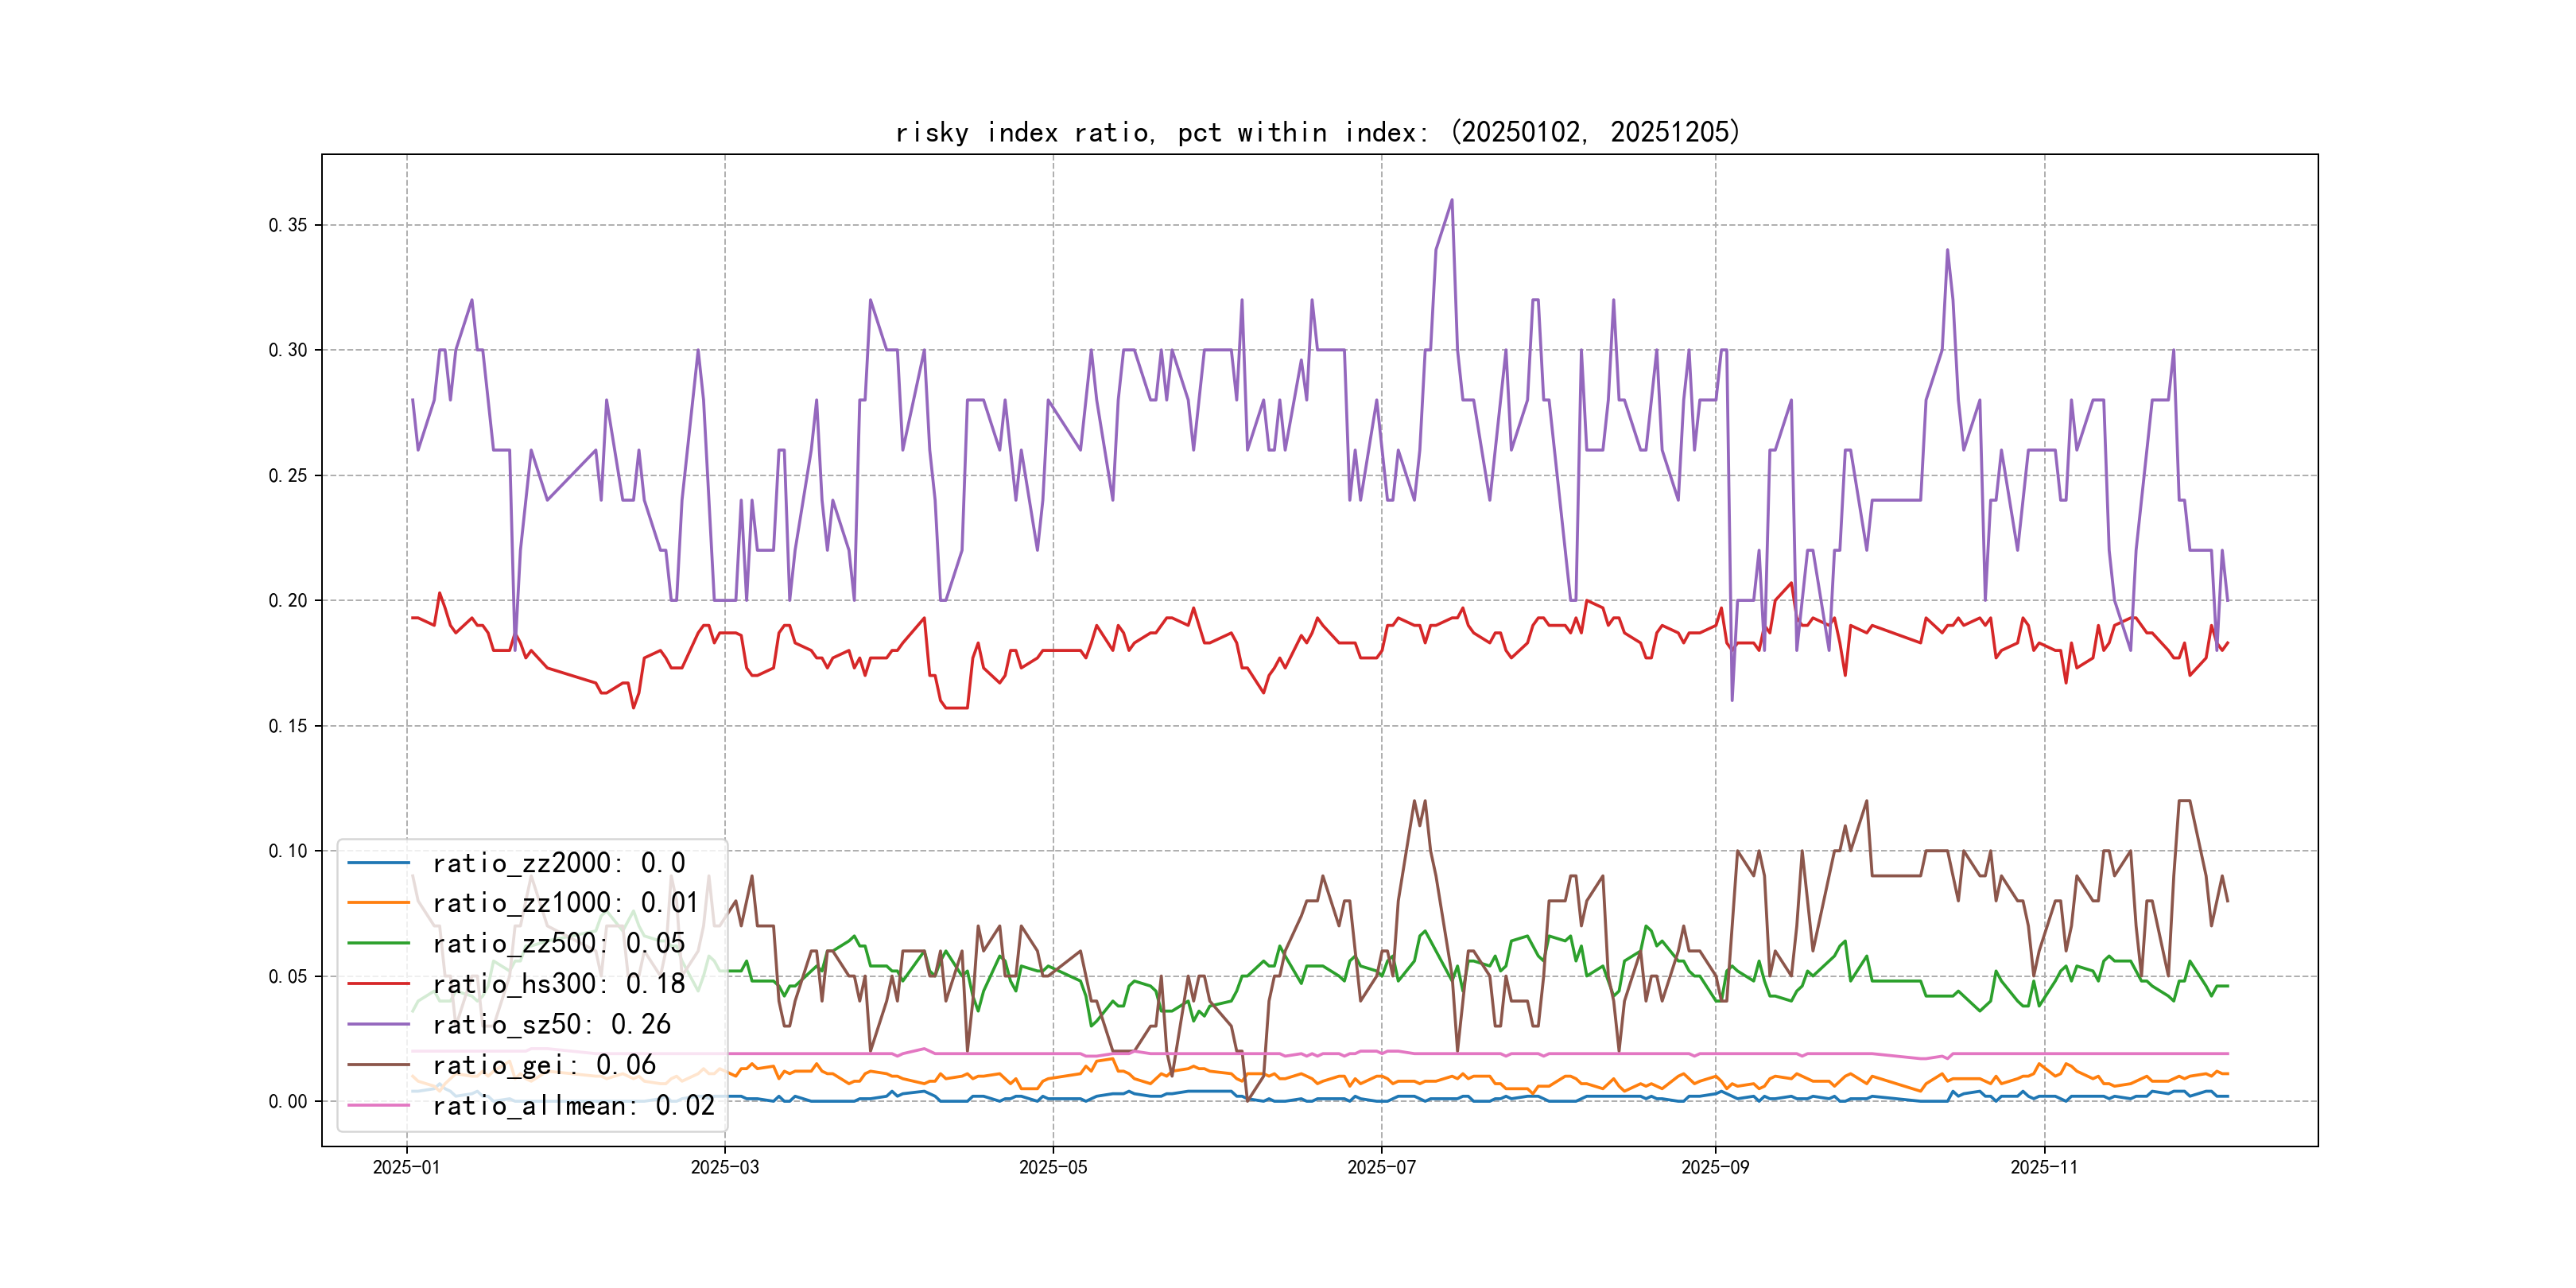Screen dimensions: 2576x1288
Task: Click the red ratio_hs300 legend line swatch
Action: point(378,984)
